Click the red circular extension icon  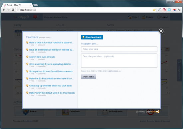coord(164,10)
